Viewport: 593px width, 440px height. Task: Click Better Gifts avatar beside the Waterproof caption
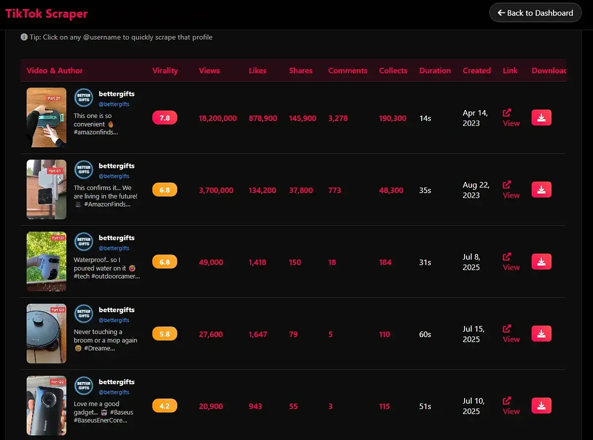click(x=84, y=242)
